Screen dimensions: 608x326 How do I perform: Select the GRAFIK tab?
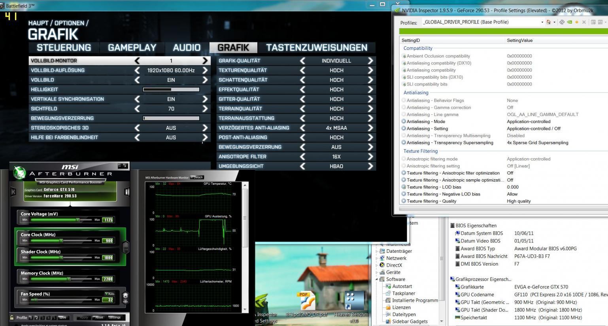point(233,47)
